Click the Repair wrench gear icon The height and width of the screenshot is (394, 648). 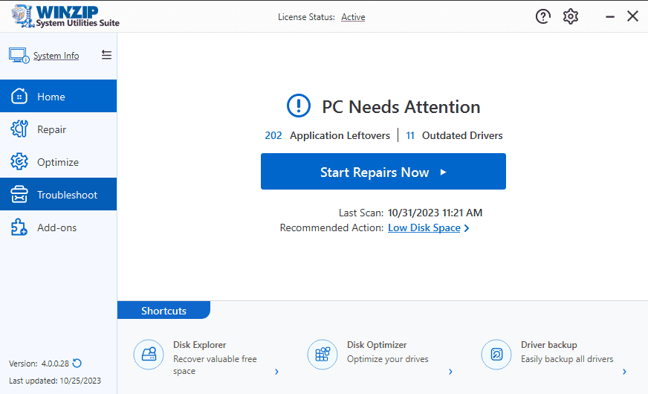coord(19,129)
